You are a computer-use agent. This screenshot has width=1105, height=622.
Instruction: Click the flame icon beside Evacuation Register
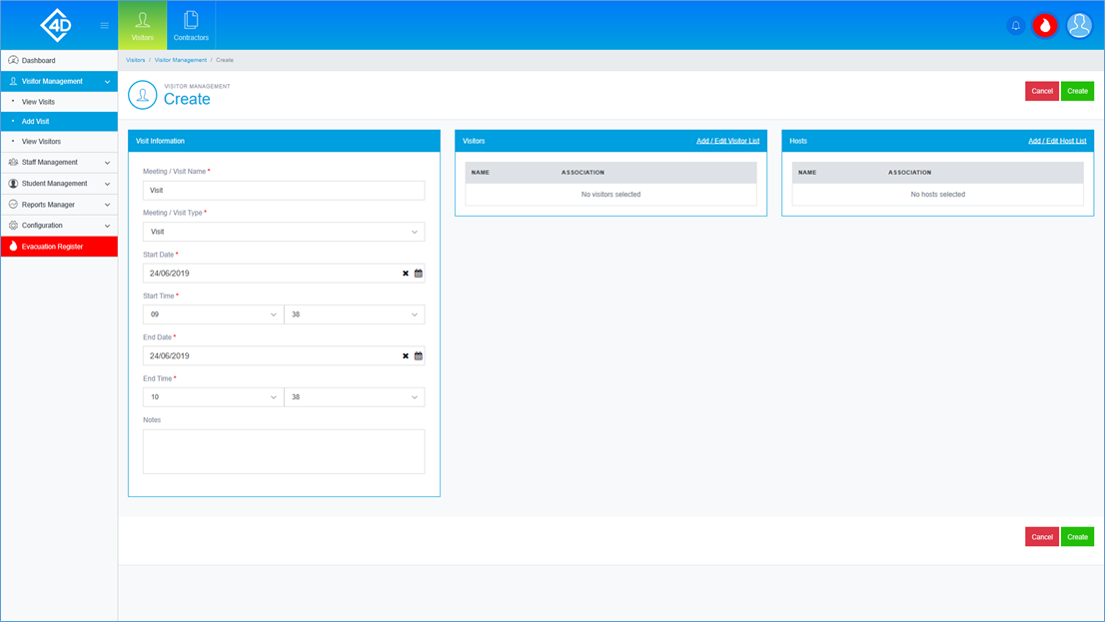(x=13, y=246)
